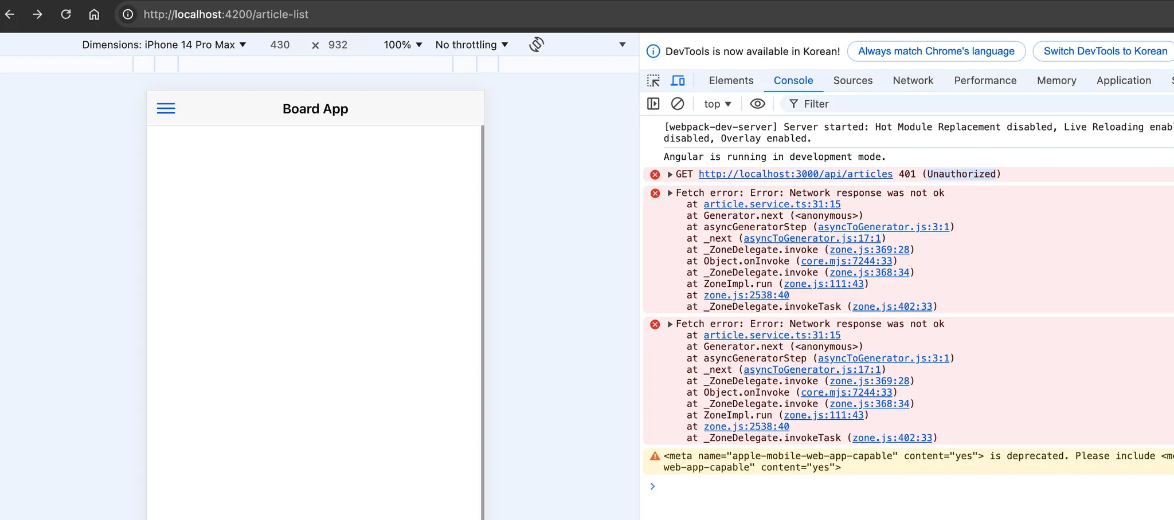Click the info icon in the DevTools language banner
This screenshot has width=1174, height=520.
click(653, 51)
